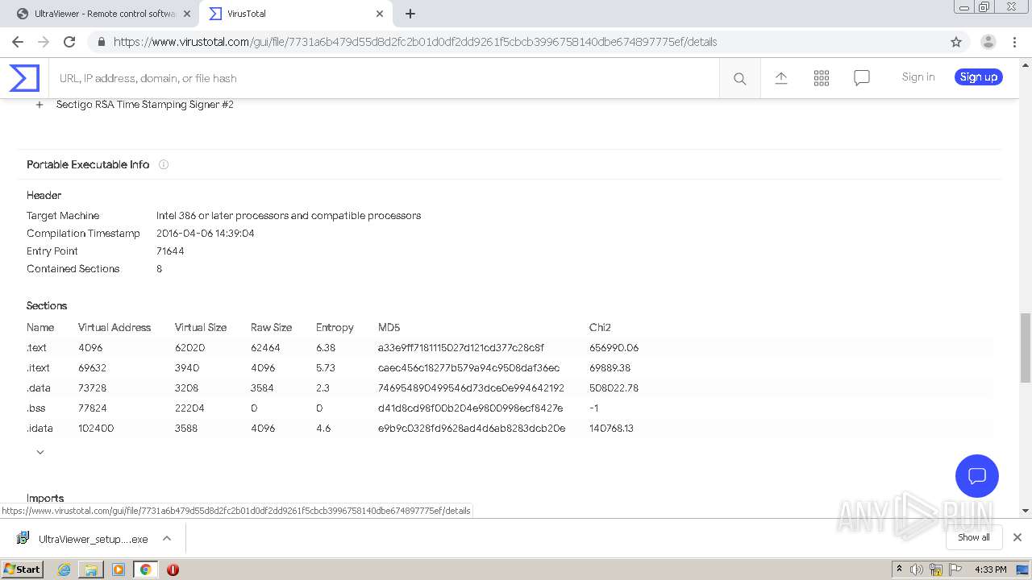Click the action center flag icon
1032x580 pixels.
(954, 570)
